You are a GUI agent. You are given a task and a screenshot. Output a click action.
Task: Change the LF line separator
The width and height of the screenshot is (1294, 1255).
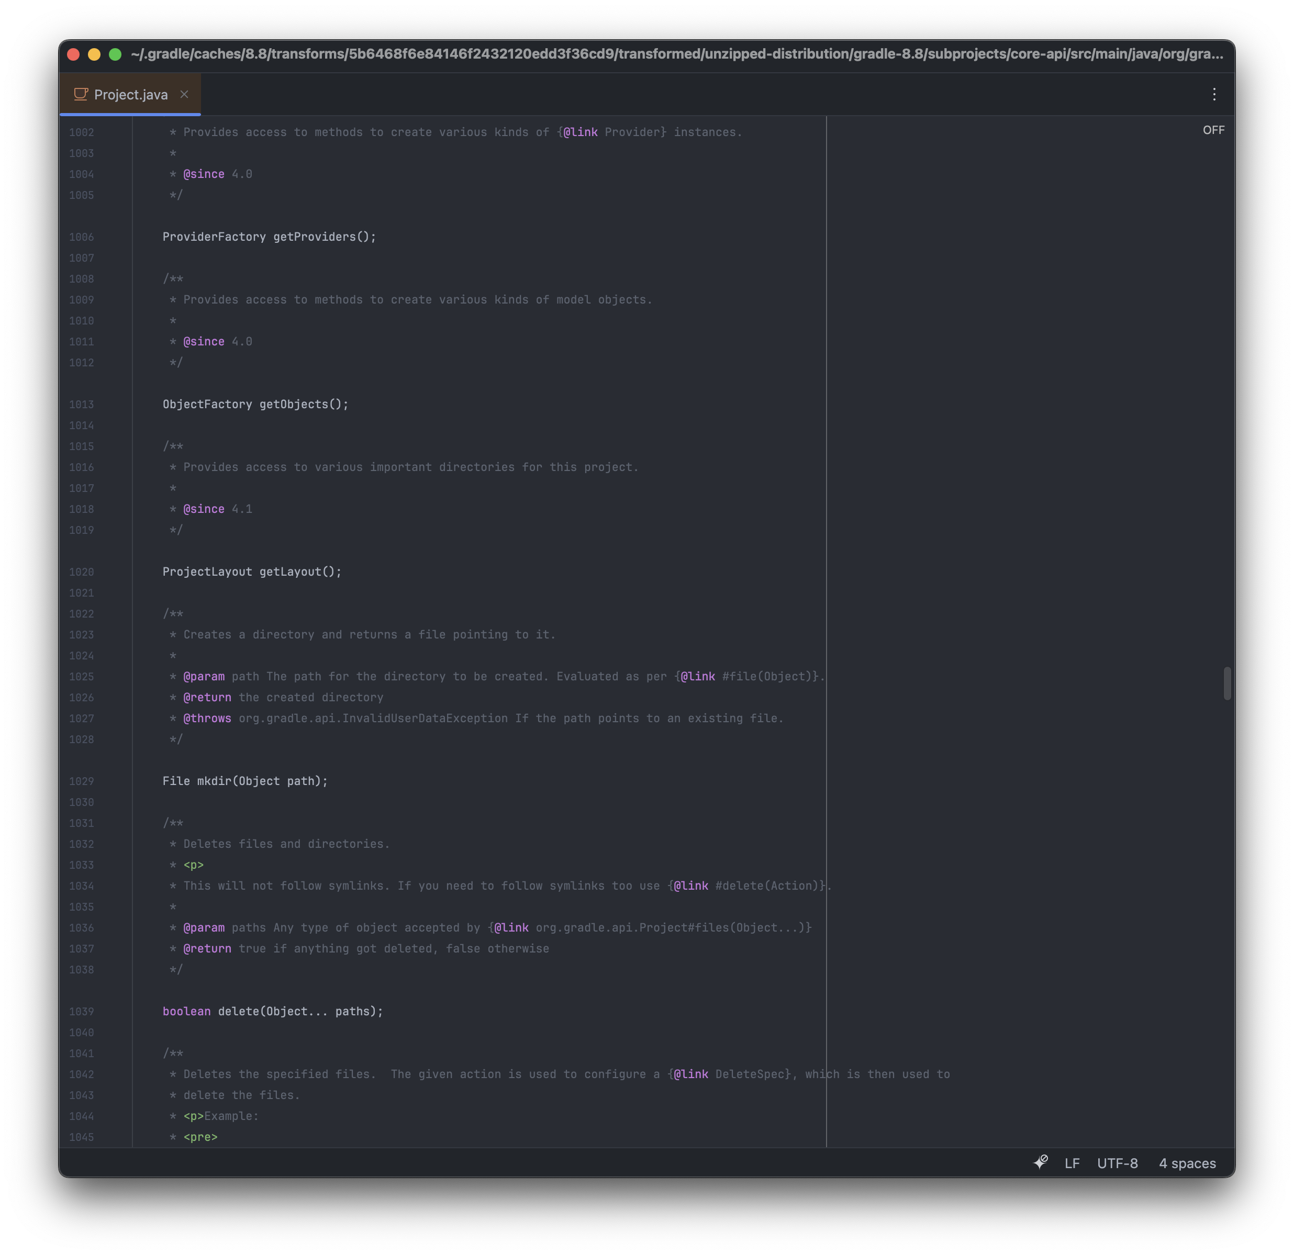point(1072,1163)
